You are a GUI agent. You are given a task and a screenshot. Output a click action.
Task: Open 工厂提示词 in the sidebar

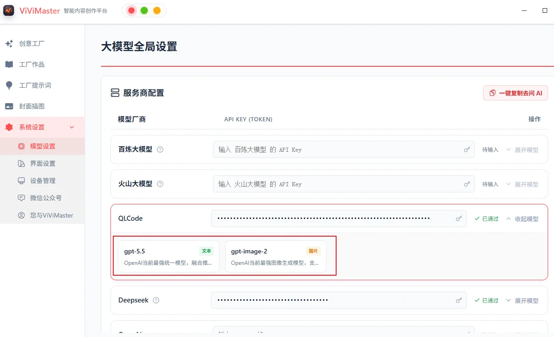[x=42, y=85]
